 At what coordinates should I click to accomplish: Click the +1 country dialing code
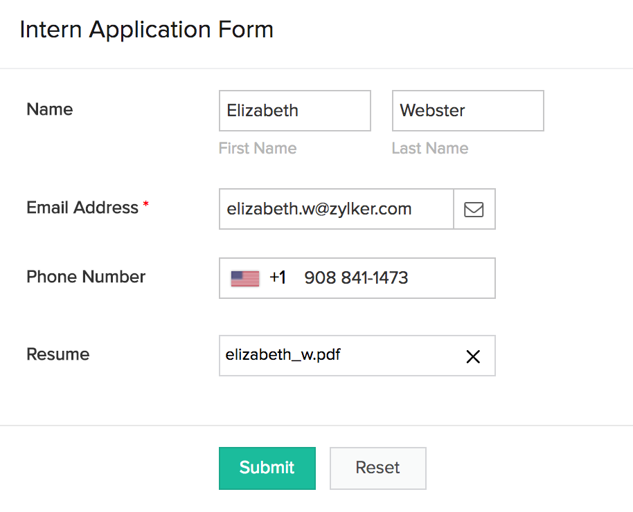(x=278, y=278)
